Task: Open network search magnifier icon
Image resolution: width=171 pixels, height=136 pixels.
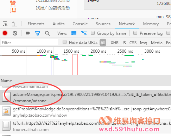Action: coord(47,33)
